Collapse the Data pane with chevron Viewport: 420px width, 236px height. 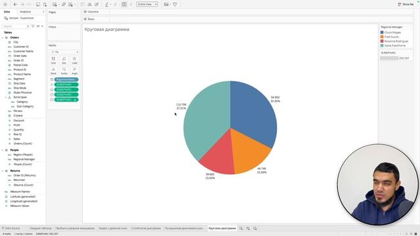[x=43, y=12]
